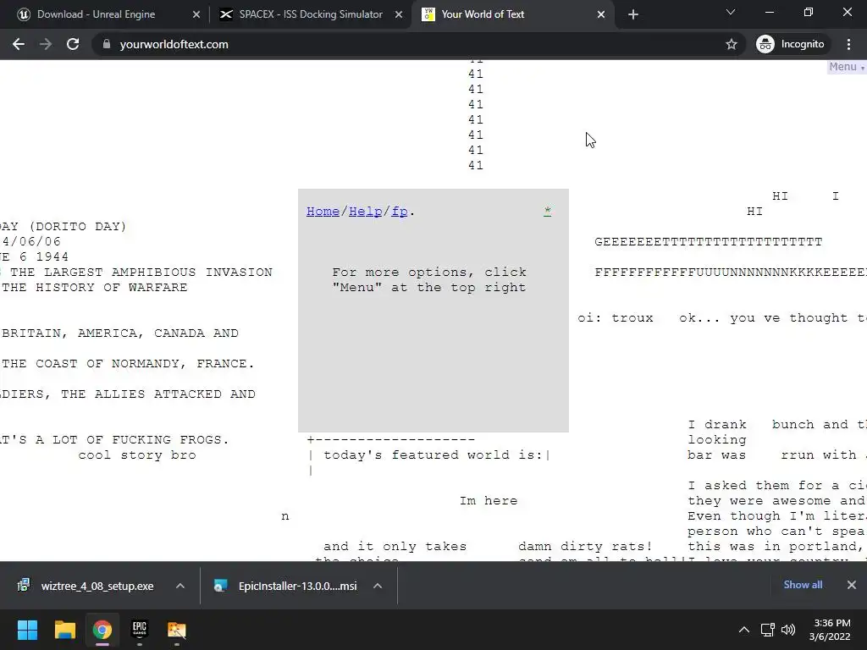Close the SPACEX ISS Docking Simulator tab
The width and height of the screenshot is (867, 650).
click(x=399, y=15)
